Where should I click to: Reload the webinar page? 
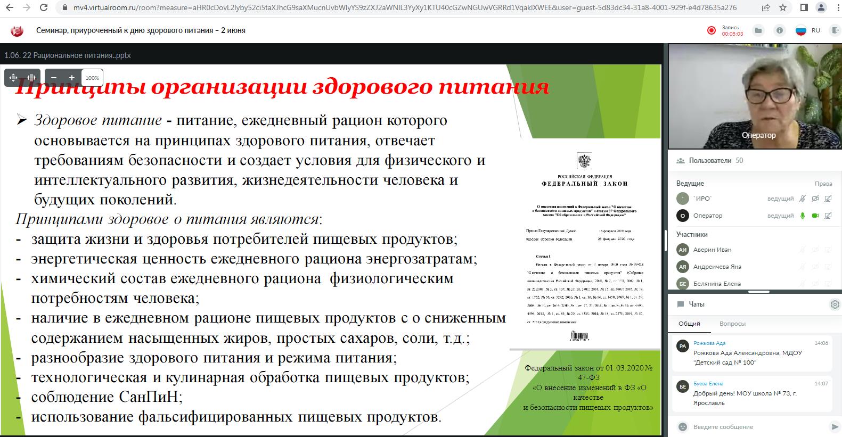[44, 8]
